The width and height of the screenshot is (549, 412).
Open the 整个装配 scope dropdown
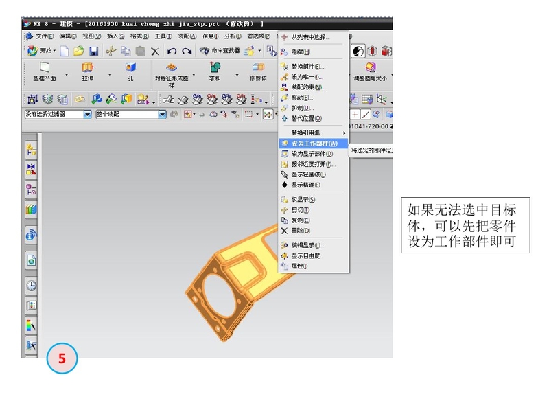(x=163, y=114)
